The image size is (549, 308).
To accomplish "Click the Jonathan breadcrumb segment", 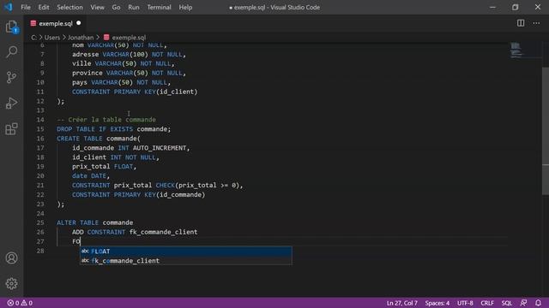I will [81, 38].
